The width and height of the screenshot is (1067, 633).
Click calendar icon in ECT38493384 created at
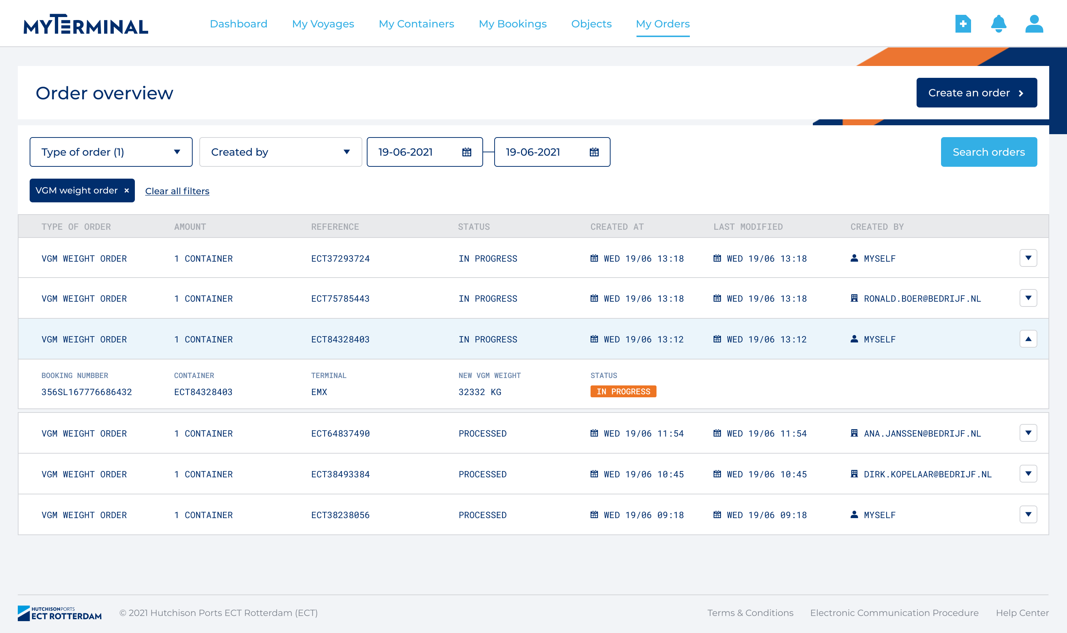pos(594,474)
